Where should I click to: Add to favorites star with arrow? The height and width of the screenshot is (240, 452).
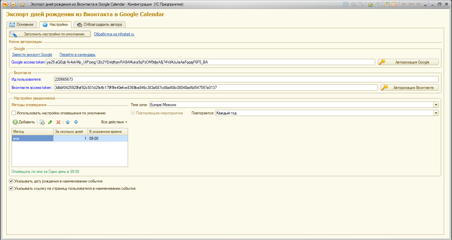370,4
